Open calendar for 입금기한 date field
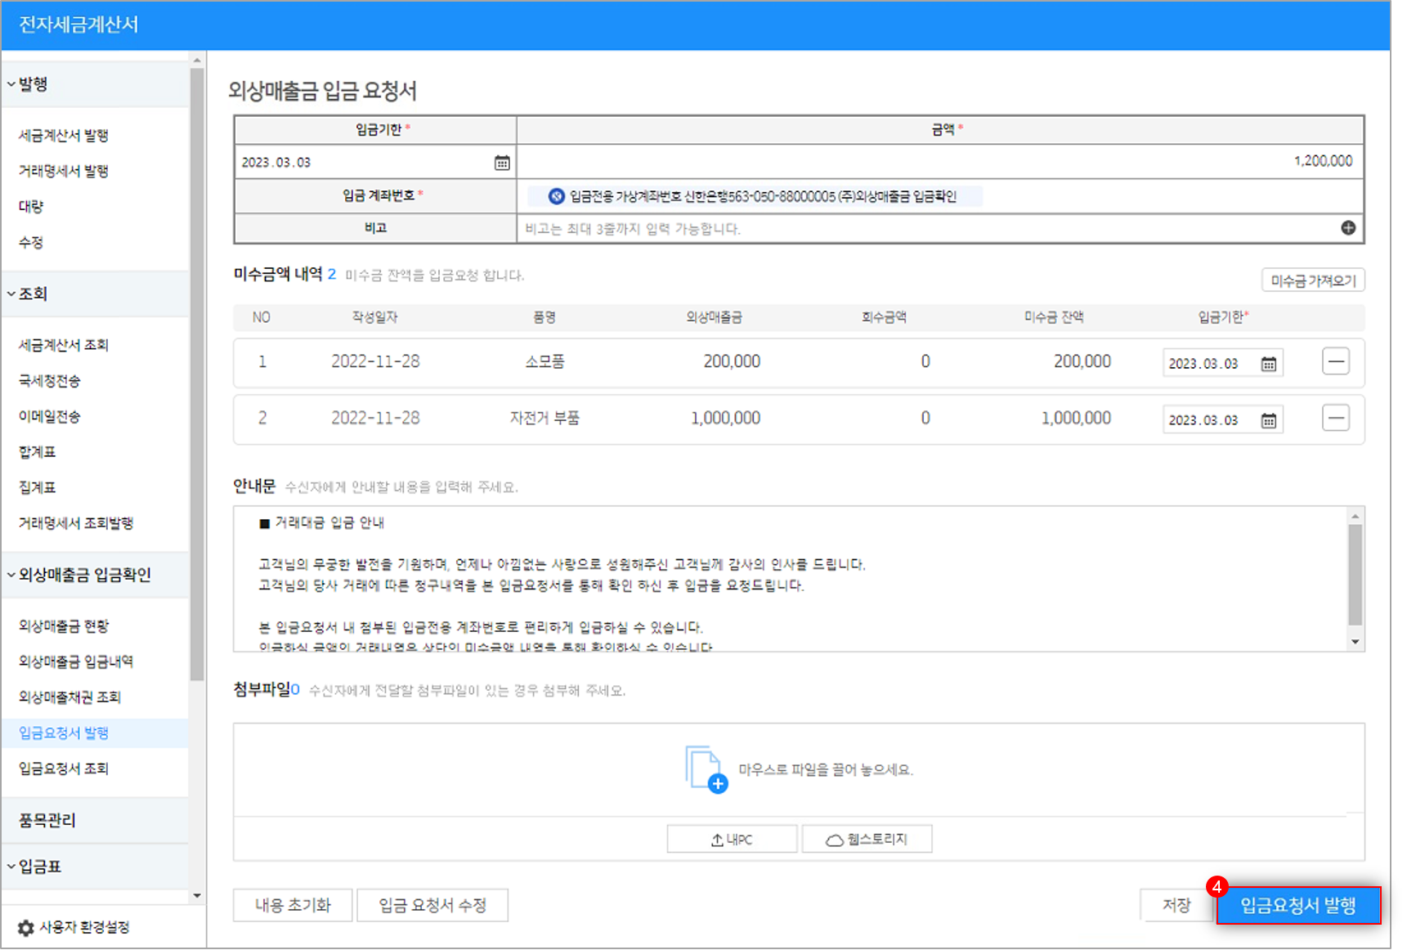1407x950 pixels. click(x=502, y=163)
